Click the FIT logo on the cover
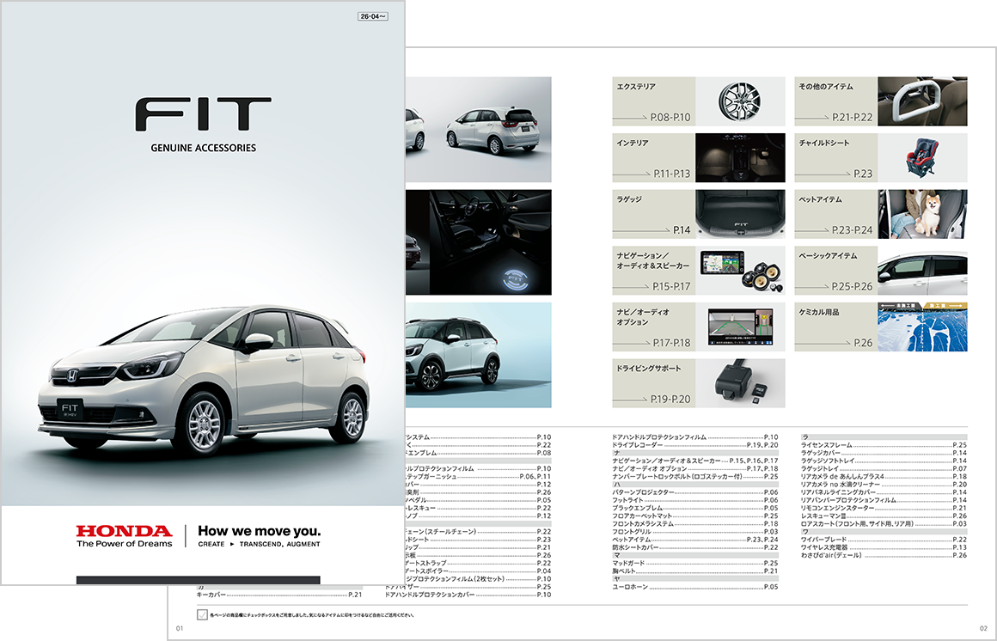This screenshot has width=997, height=641. click(203, 115)
